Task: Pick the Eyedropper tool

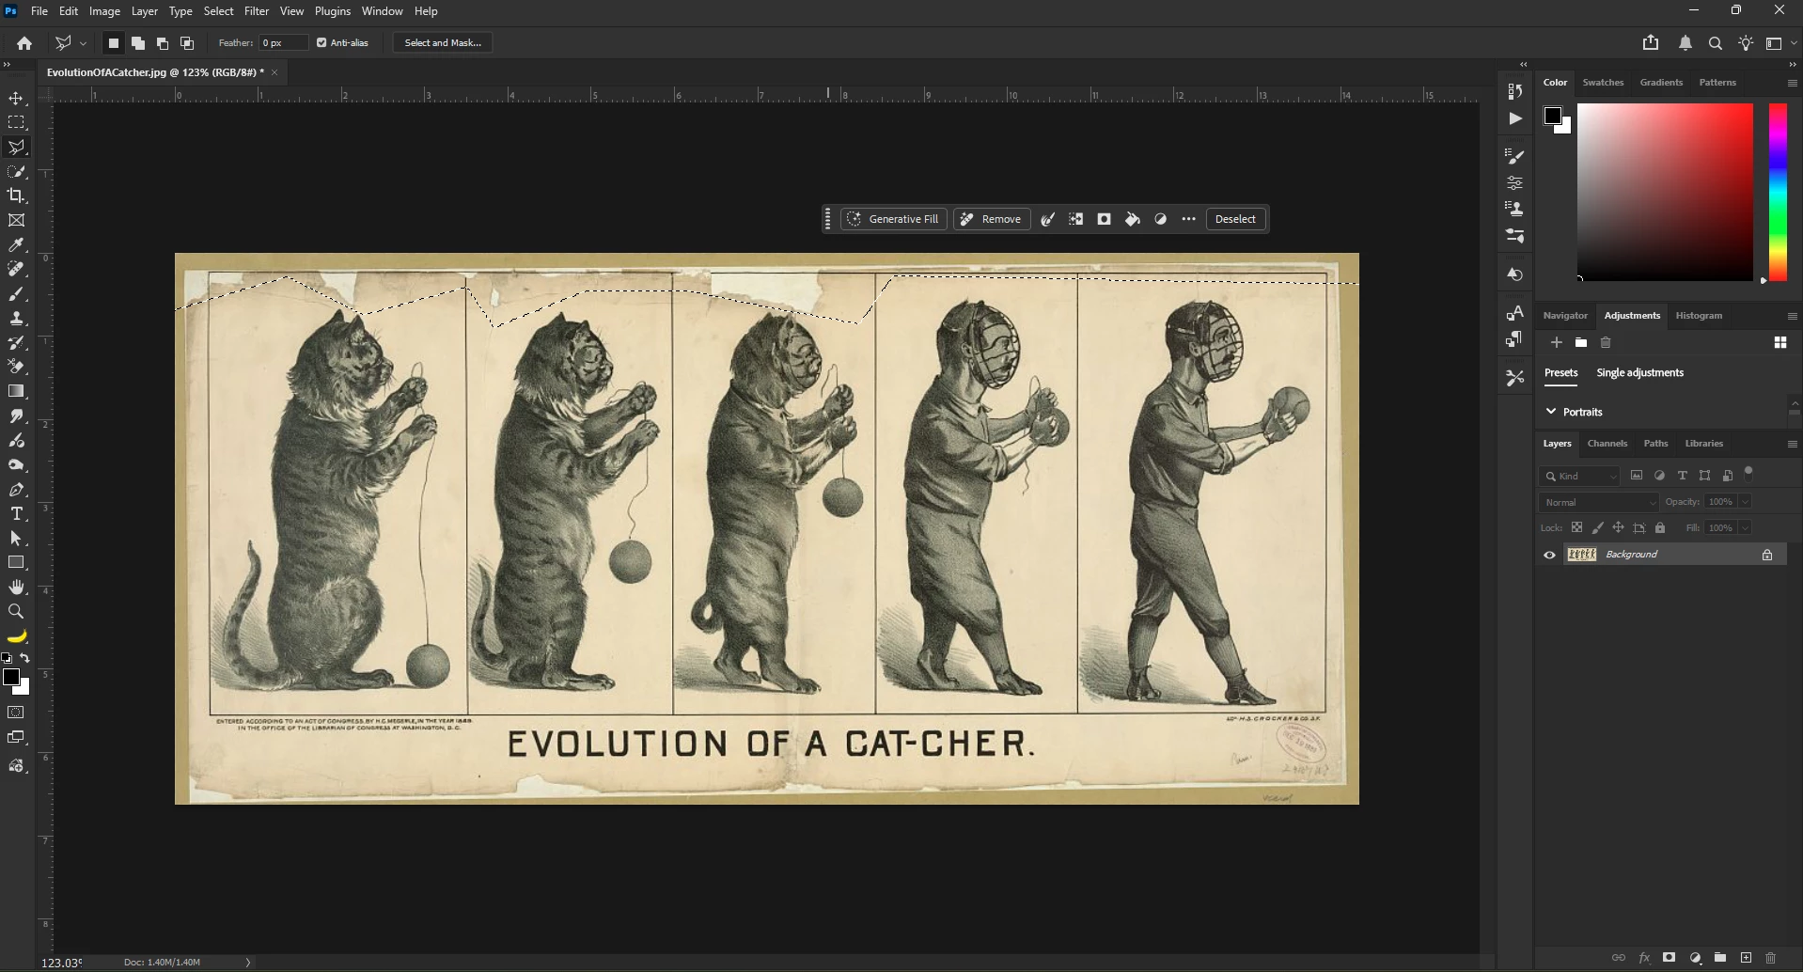Action: pyautogui.click(x=16, y=245)
